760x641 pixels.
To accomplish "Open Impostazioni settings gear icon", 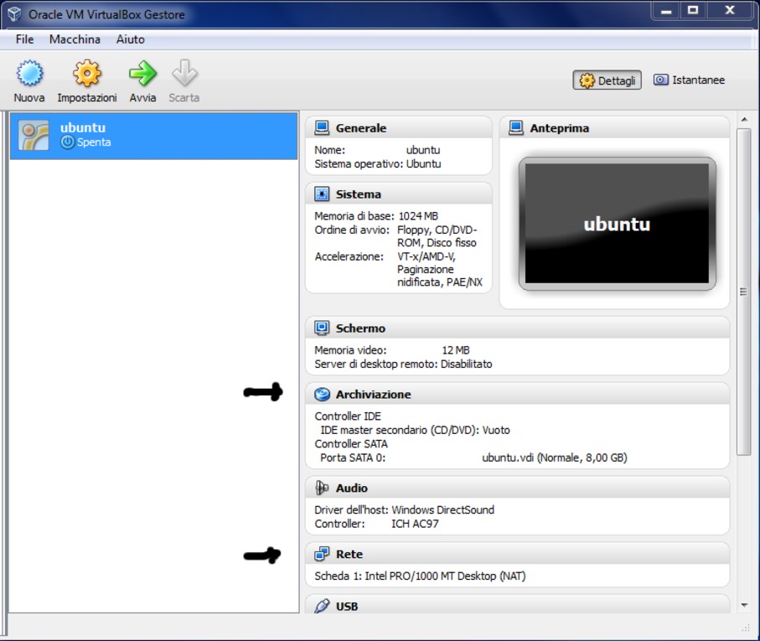I will [x=86, y=75].
